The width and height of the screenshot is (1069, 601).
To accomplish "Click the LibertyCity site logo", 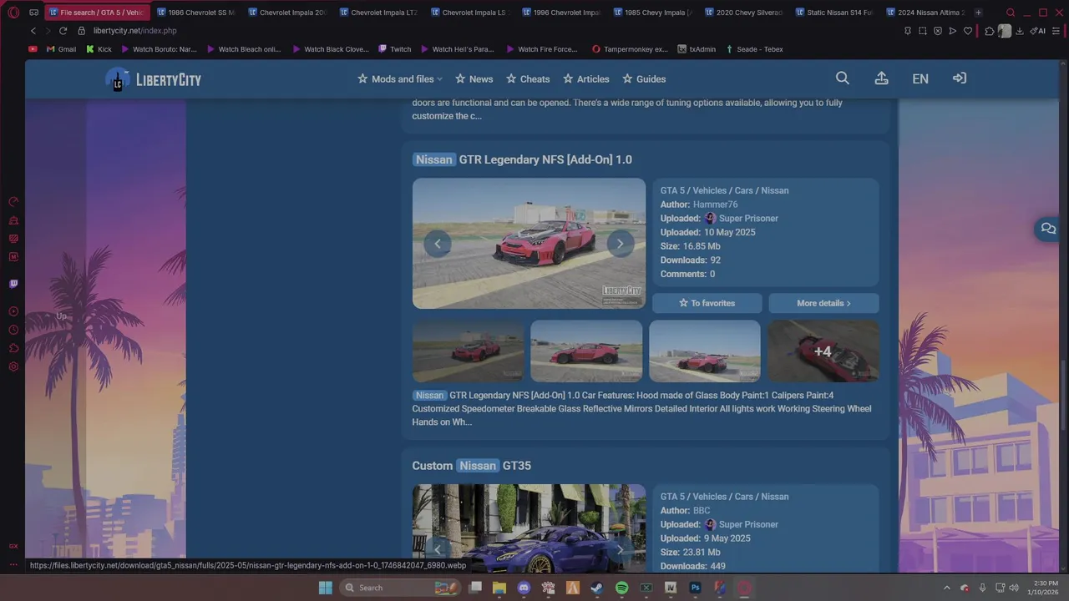I will (154, 79).
